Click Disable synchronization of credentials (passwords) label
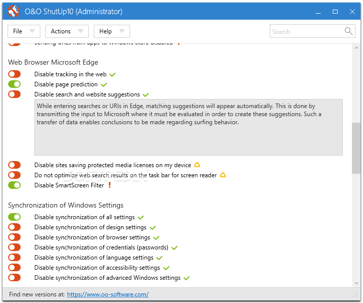 pos(101,247)
